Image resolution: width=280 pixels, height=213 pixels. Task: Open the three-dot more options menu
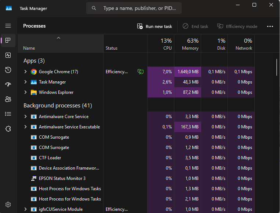pyautogui.click(x=270, y=26)
